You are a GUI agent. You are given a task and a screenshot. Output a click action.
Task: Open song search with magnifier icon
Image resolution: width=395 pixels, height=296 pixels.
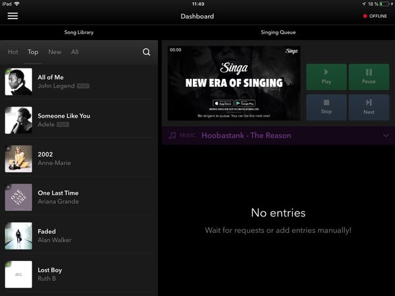coord(146,52)
